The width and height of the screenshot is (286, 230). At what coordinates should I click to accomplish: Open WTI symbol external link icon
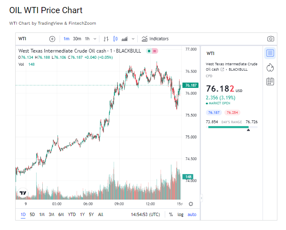click(222, 69)
